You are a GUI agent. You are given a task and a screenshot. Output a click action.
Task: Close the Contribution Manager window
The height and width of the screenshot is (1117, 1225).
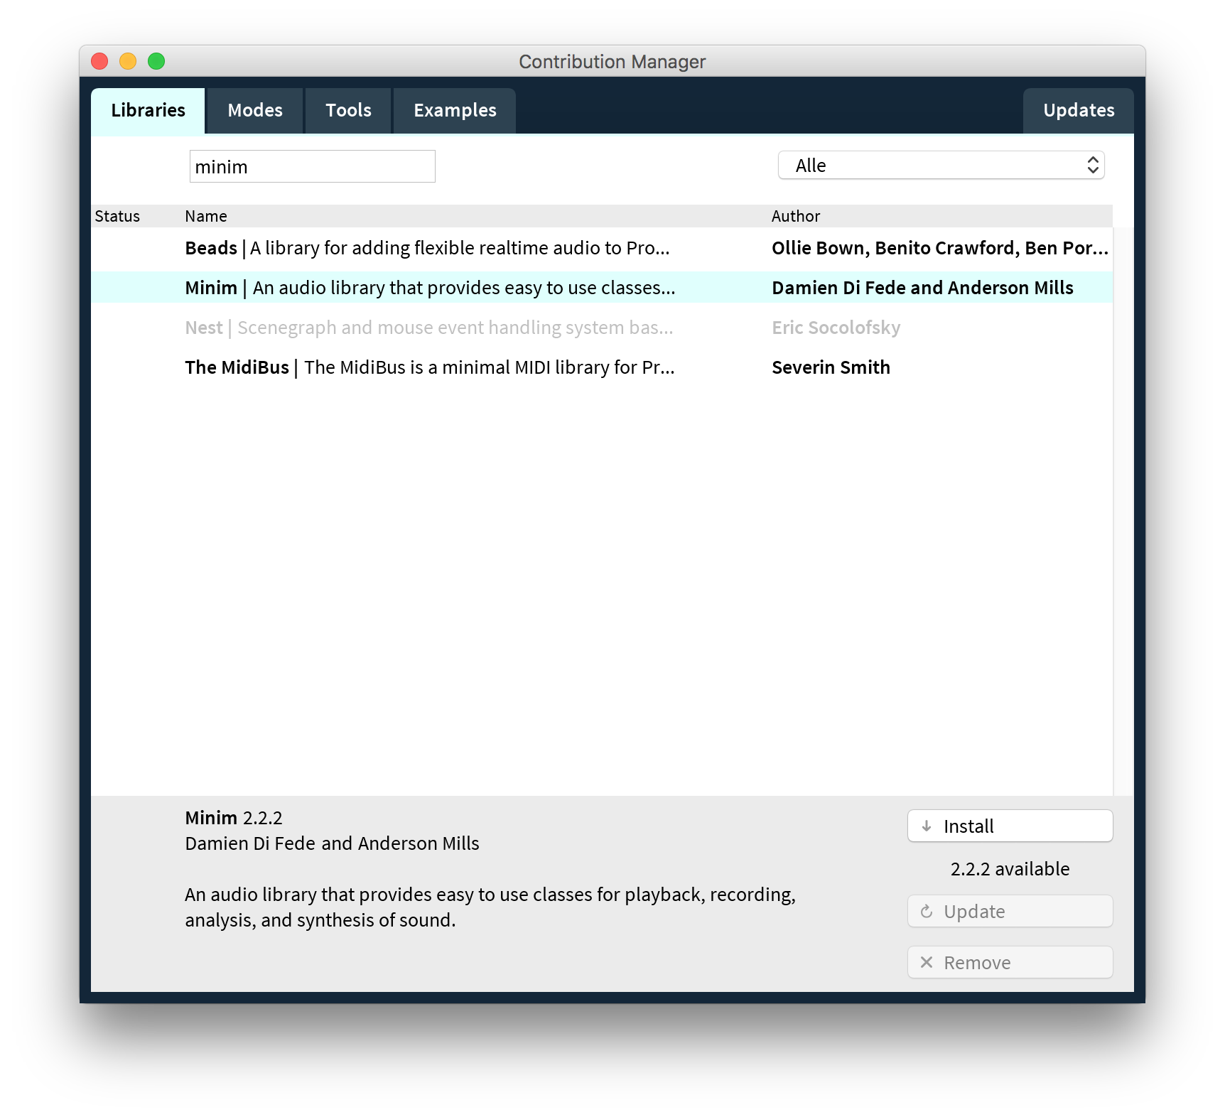pyautogui.click(x=99, y=61)
